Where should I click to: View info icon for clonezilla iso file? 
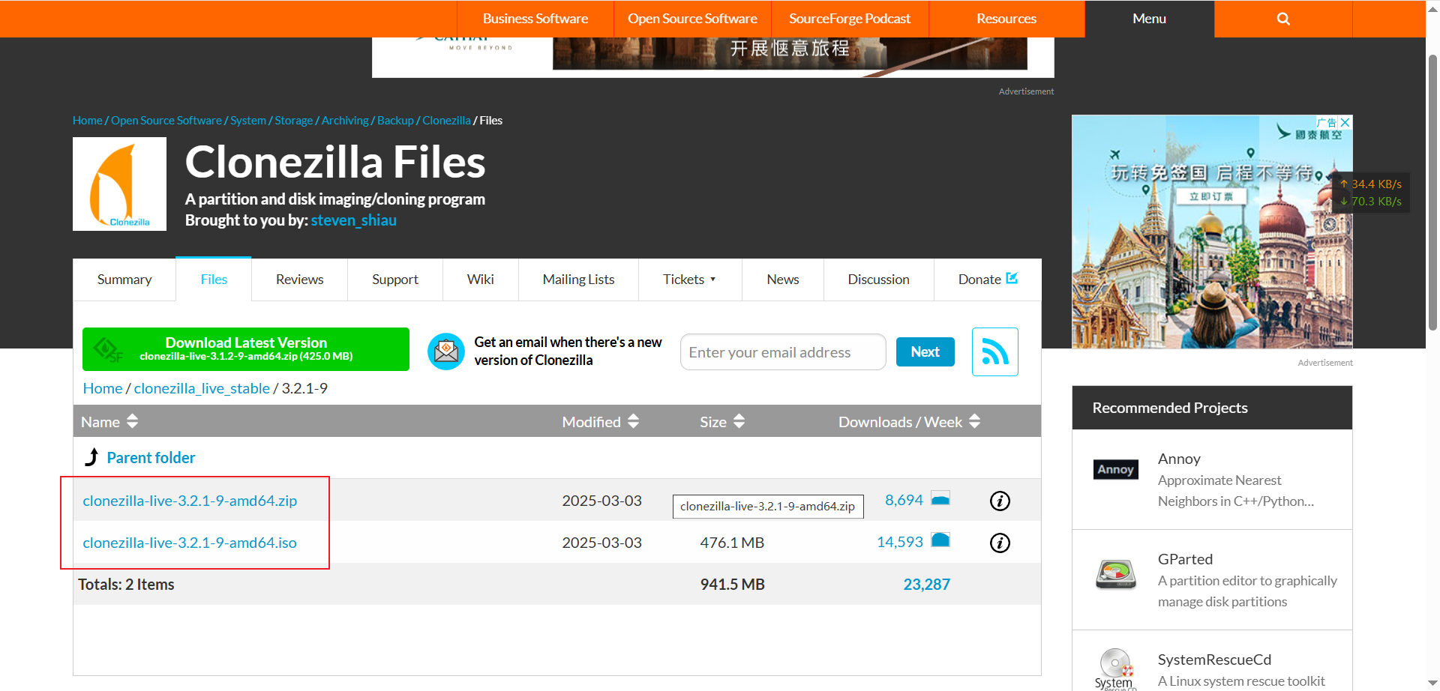tap(1000, 543)
